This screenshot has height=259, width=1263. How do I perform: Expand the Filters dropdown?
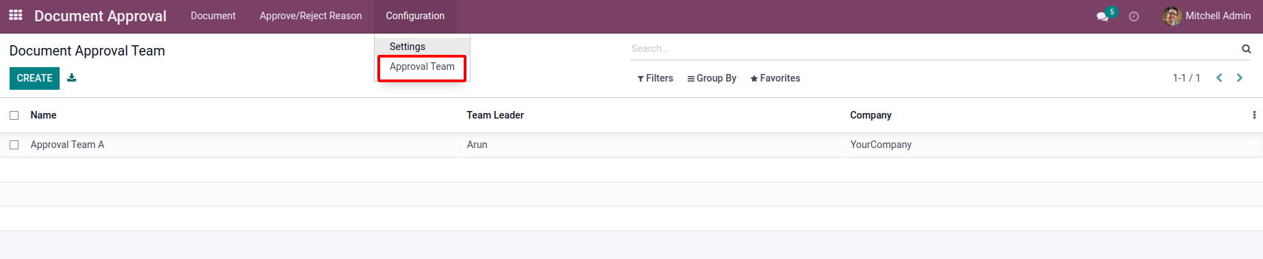[x=655, y=78]
